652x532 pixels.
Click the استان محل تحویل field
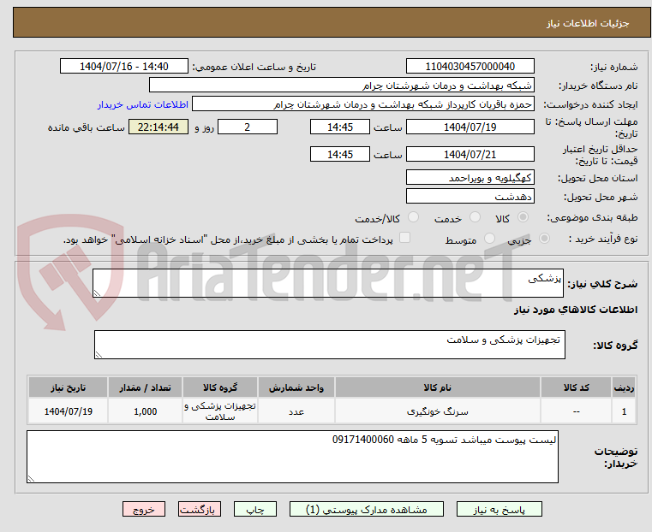point(470,177)
